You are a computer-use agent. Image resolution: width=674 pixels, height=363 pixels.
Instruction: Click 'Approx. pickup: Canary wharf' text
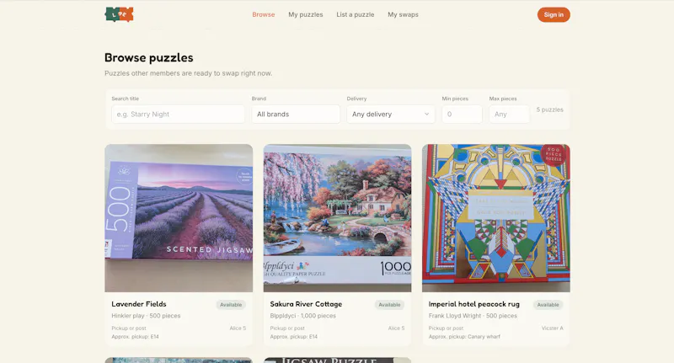click(464, 337)
